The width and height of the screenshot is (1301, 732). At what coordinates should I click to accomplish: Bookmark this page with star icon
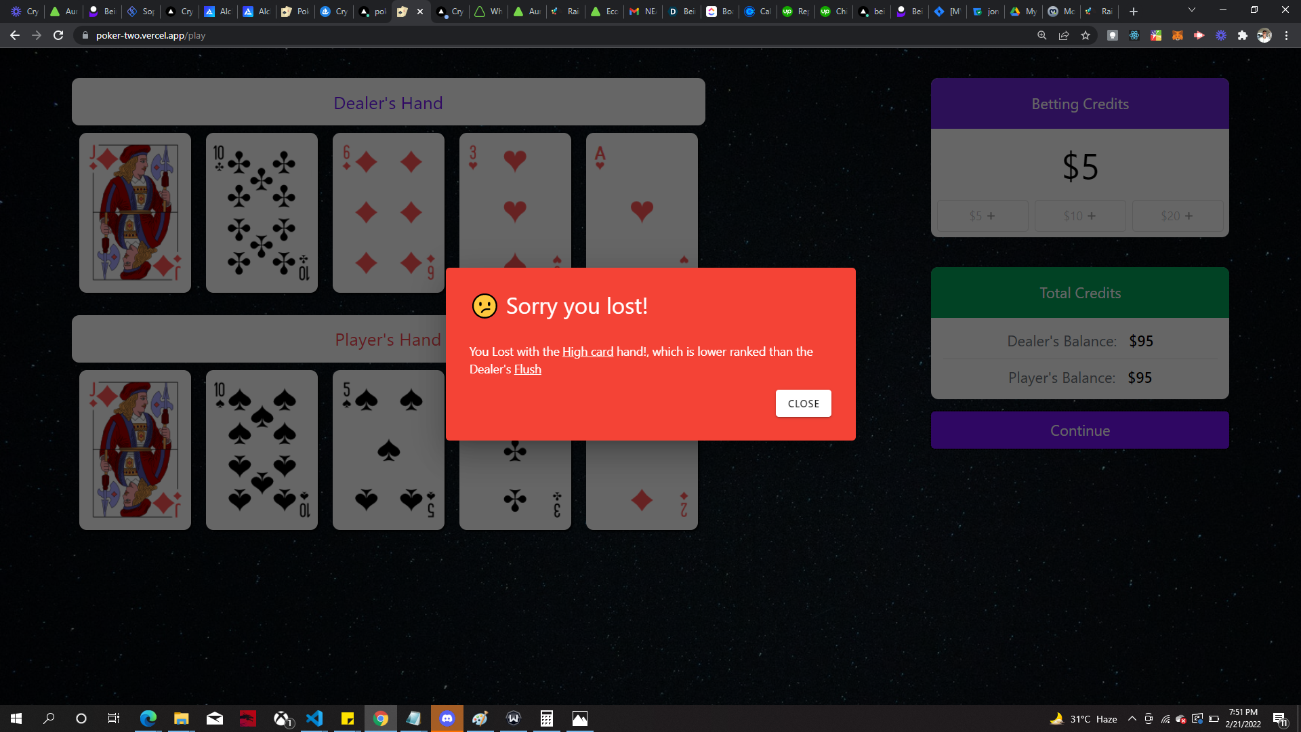[1086, 35]
